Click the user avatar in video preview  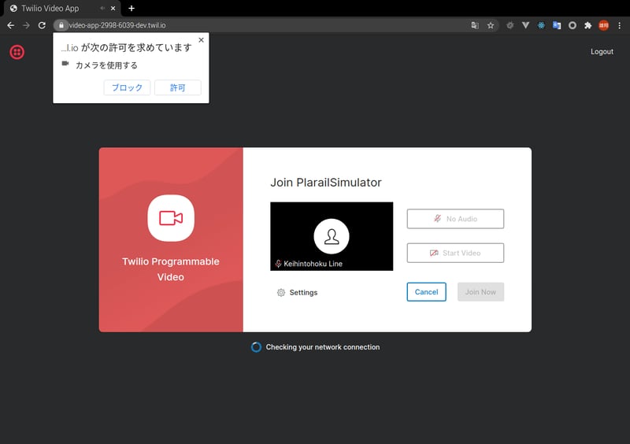click(x=332, y=236)
